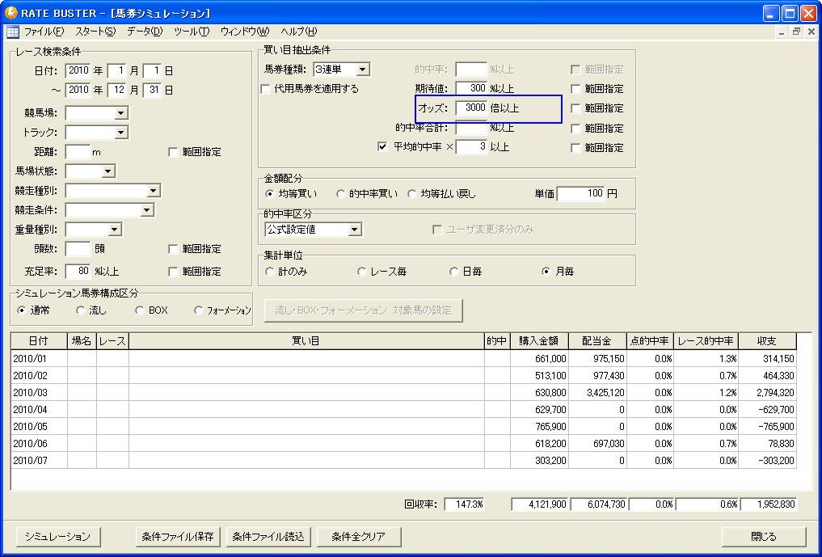
Task: Enable 範囲指定 checkbox for 平均的中率
Action: click(575, 148)
